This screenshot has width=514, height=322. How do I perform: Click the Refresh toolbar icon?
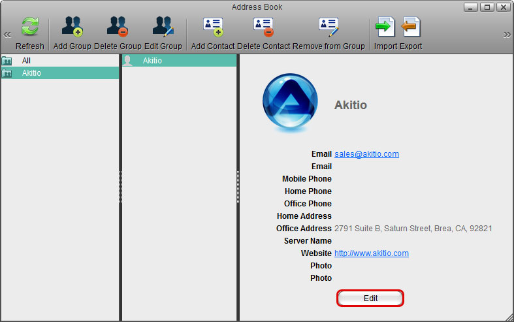pyautogui.click(x=30, y=27)
